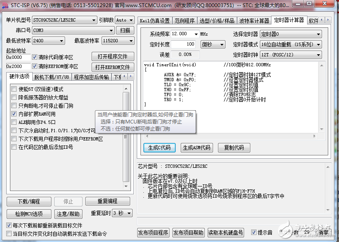Click the 0x0000 start address field
The width and height of the screenshot is (339, 242).
coord(18,57)
